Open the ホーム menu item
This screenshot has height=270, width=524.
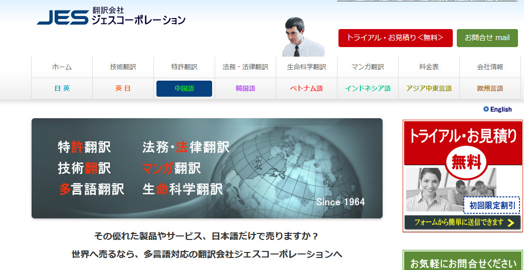[x=62, y=67]
